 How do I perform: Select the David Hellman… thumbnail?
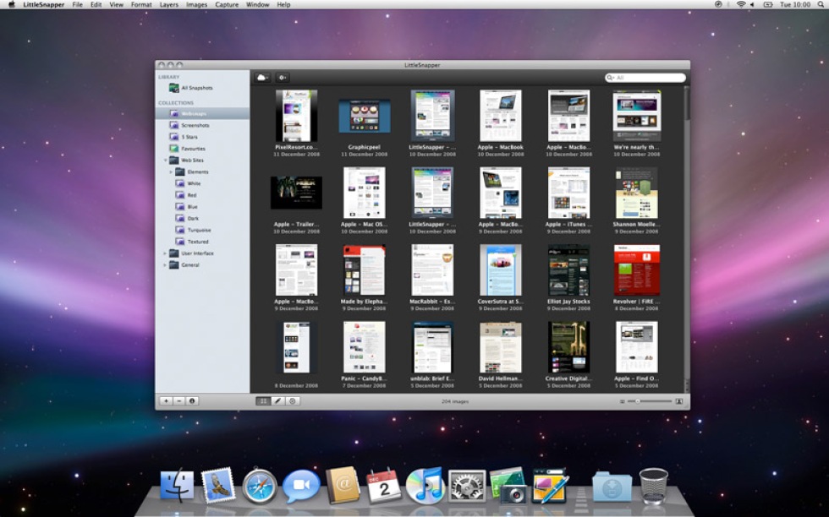(x=500, y=347)
